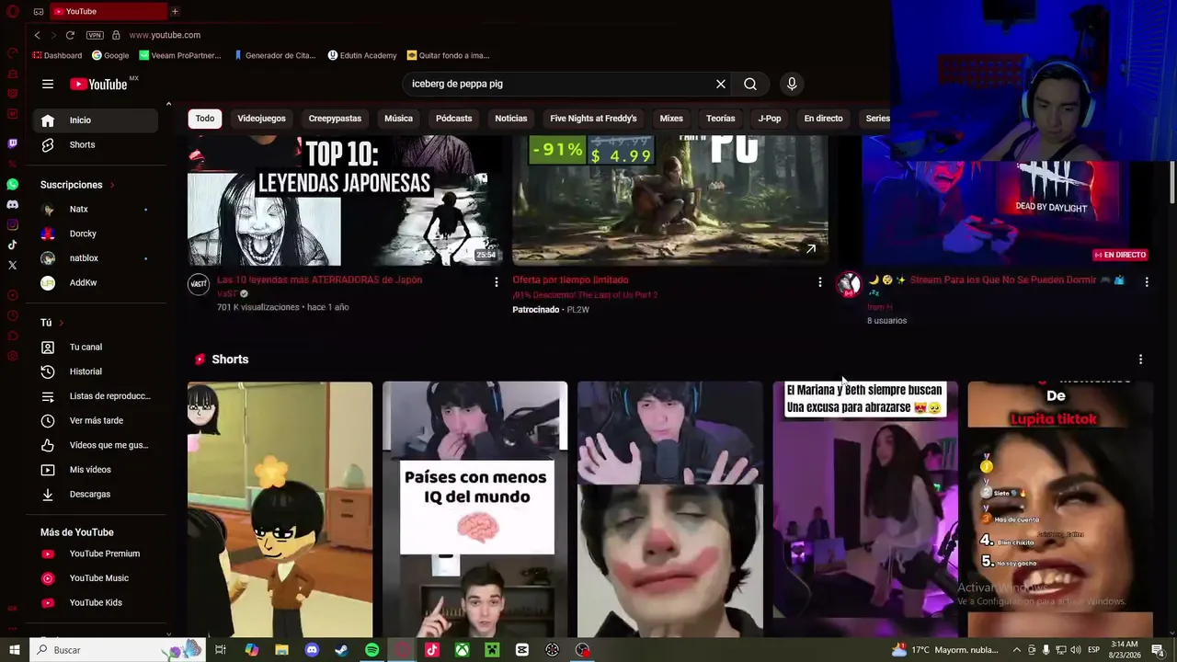Click the Opera GX menu logo
Image resolution: width=1177 pixels, height=662 pixels.
coord(12,11)
